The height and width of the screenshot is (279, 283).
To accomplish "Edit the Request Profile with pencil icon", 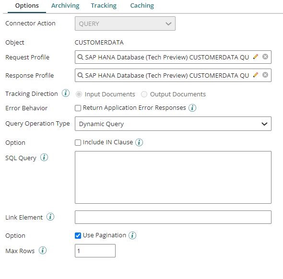I will point(255,57).
